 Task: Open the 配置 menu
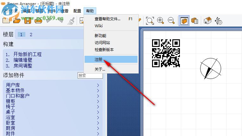(77, 11)
